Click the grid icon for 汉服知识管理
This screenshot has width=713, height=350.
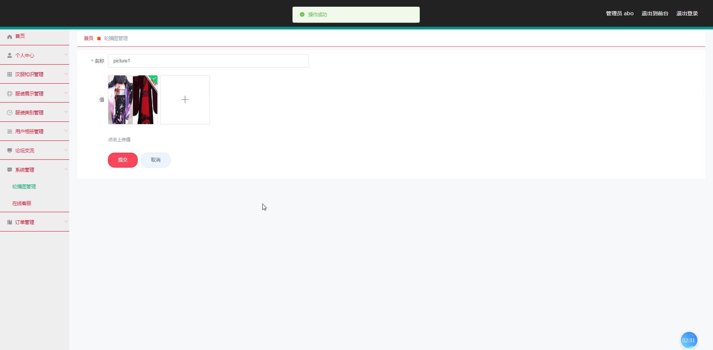pyautogui.click(x=10, y=74)
